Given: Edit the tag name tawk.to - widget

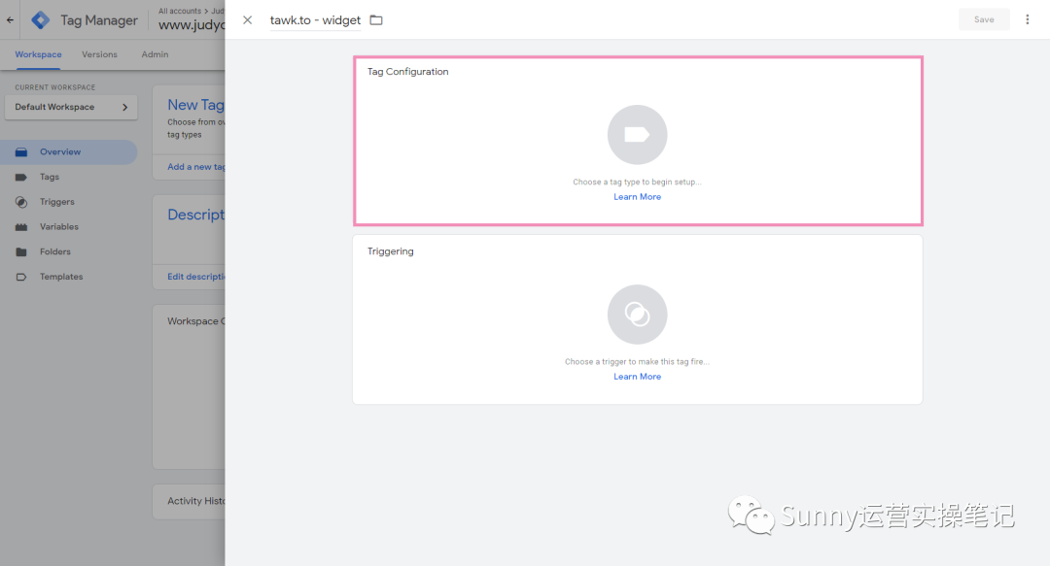Looking at the screenshot, I should (x=315, y=20).
